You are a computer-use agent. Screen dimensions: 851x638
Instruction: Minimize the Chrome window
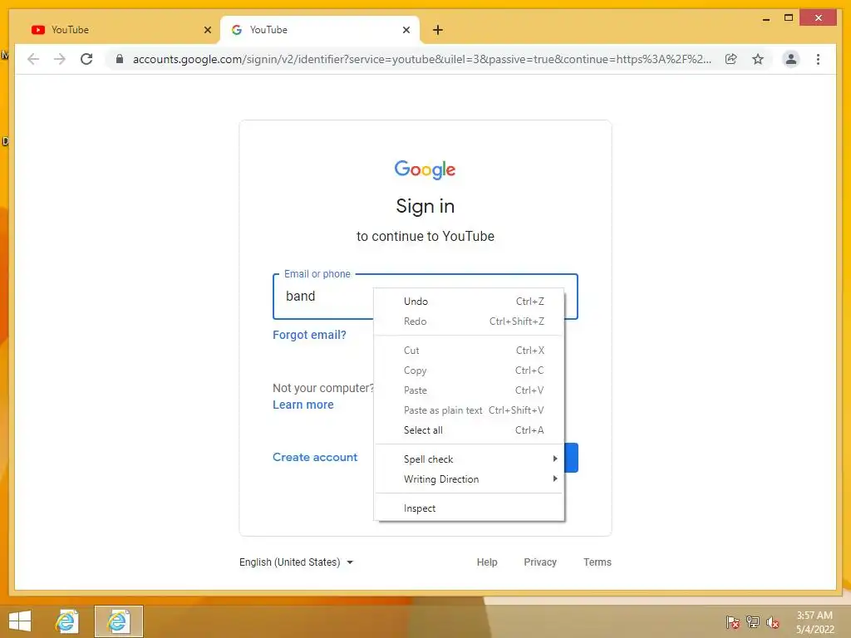[765, 18]
